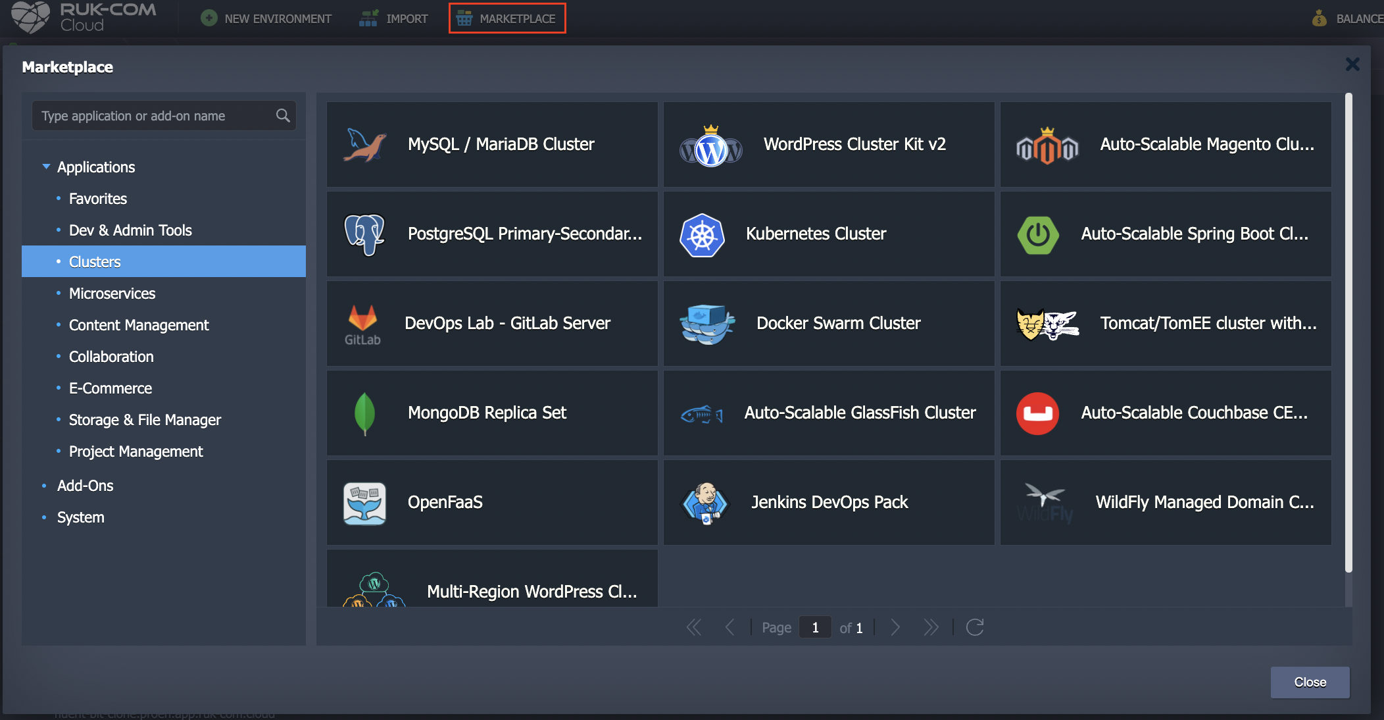Select DevOps Lab - GitLab Server title

(x=507, y=323)
